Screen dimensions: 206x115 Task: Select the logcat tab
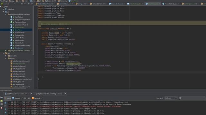pyautogui.click(x=8, y=98)
